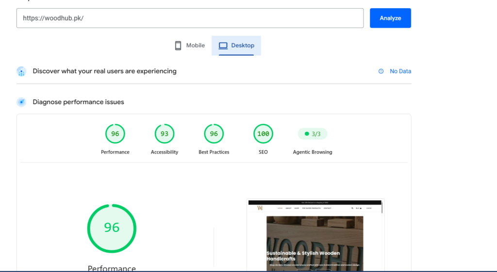Switch to the Mobile tab
Image resolution: width=497 pixels, height=272 pixels.
(x=190, y=45)
